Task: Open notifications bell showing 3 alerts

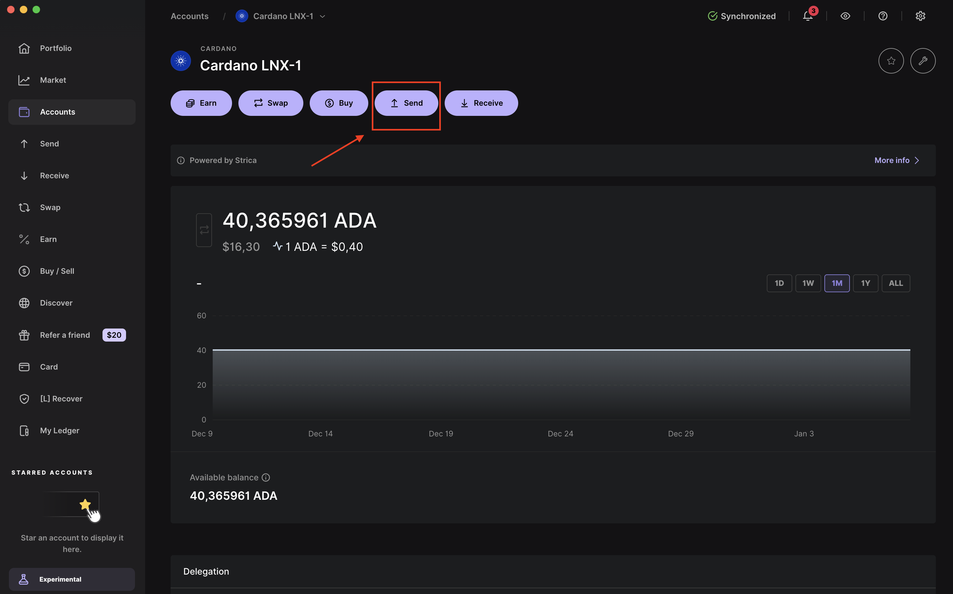Action: coord(807,16)
